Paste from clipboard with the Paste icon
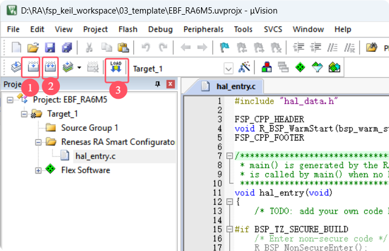389x251 pixels. [123, 47]
